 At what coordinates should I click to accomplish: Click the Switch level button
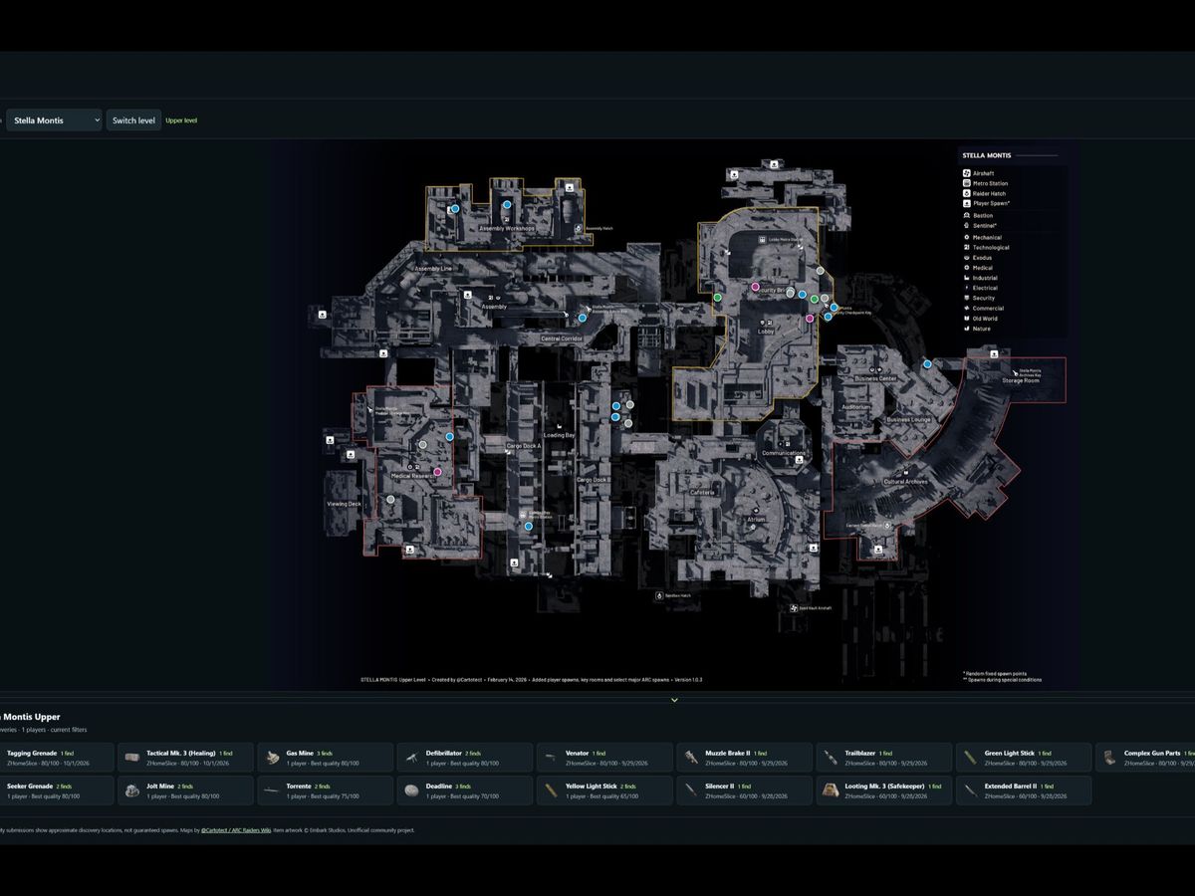(133, 120)
